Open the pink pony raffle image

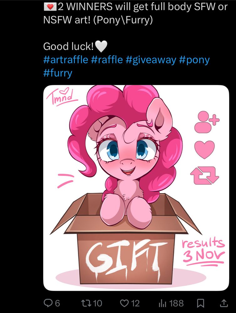point(136,188)
